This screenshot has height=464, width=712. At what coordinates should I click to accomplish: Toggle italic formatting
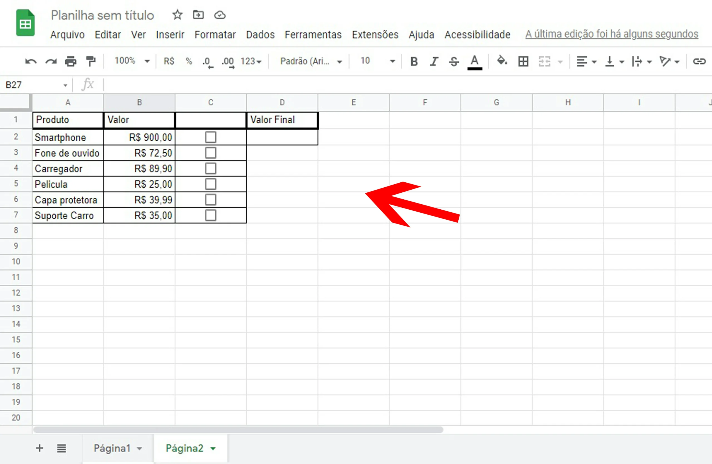[434, 61]
